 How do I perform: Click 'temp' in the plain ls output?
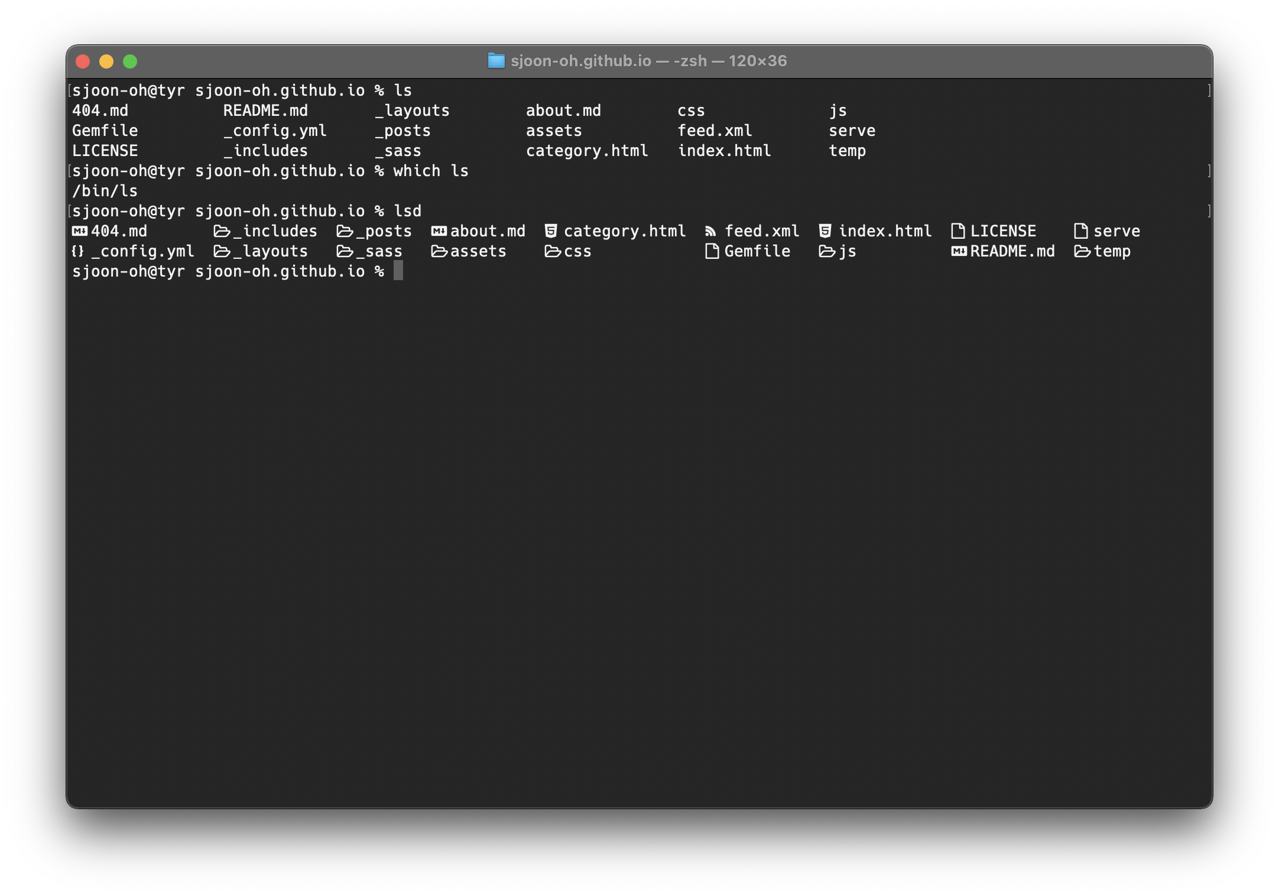tap(847, 151)
